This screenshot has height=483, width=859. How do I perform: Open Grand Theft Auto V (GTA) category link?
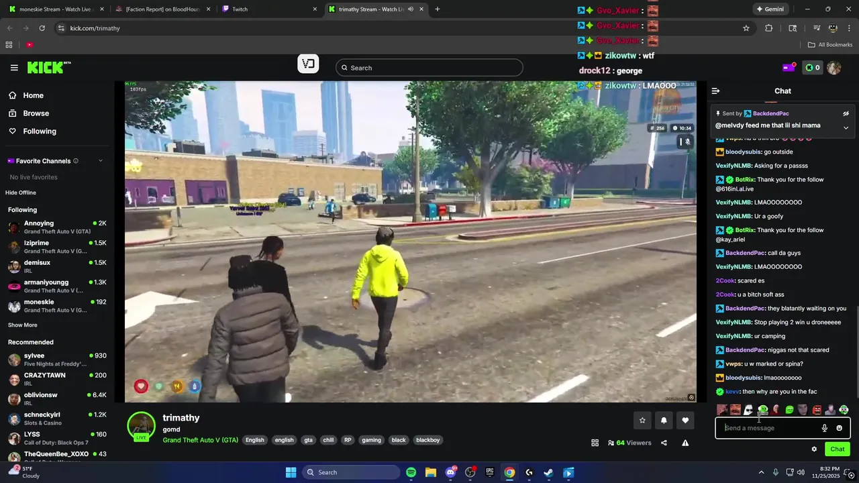[200, 440]
